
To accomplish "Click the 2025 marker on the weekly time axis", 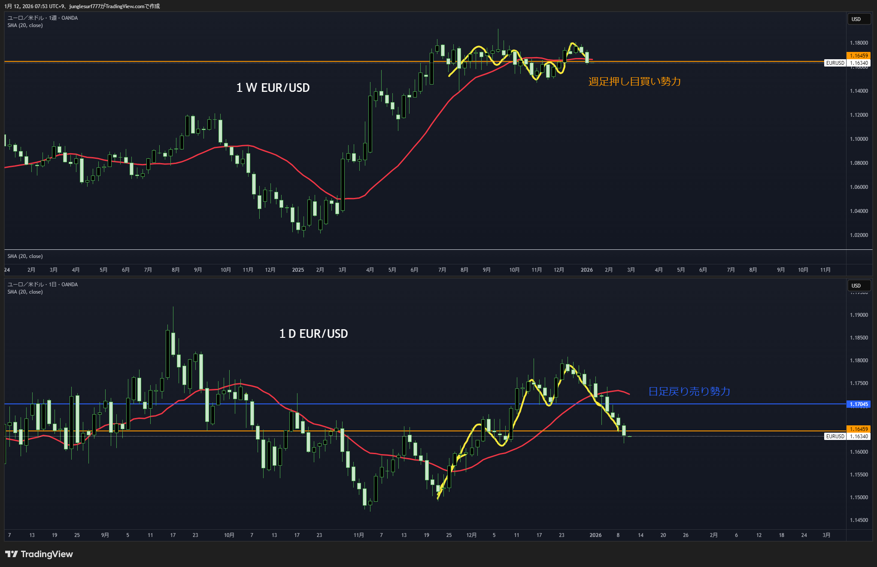I will (298, 270).
